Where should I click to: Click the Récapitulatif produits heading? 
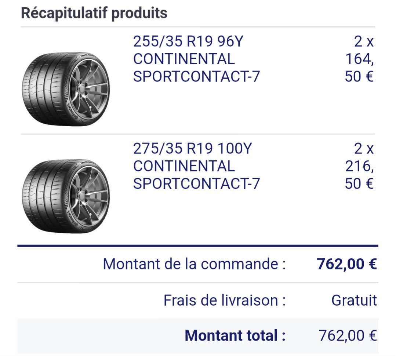94,13
